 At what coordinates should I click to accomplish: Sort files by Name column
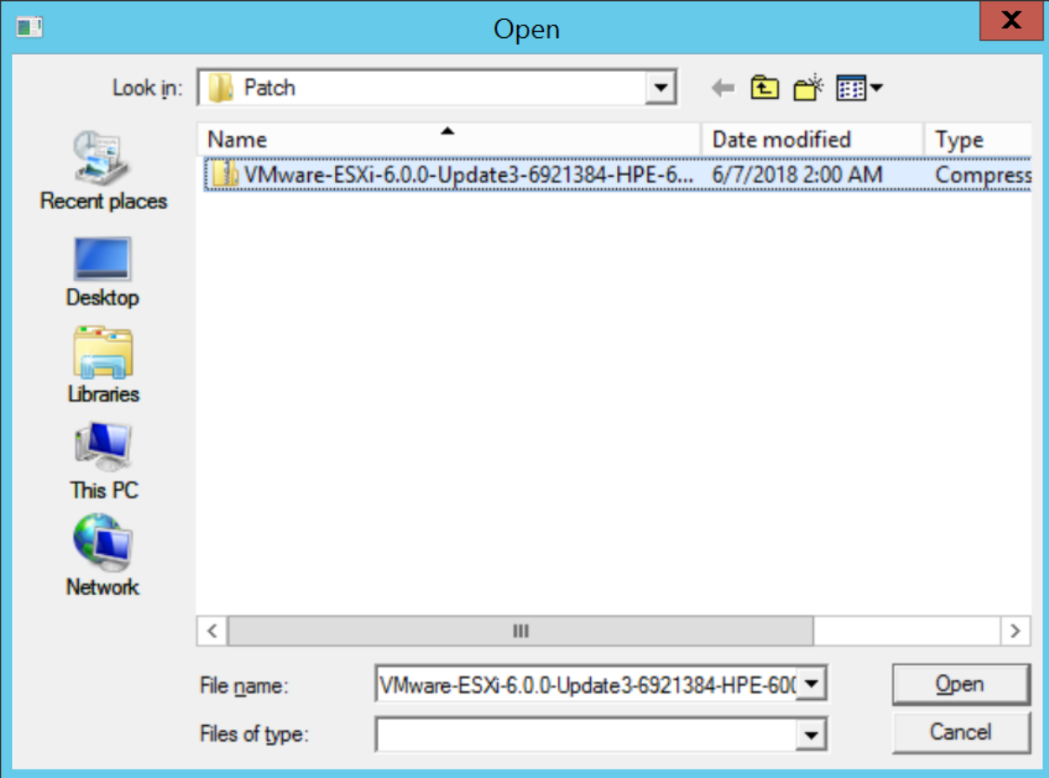pos(447,140)
